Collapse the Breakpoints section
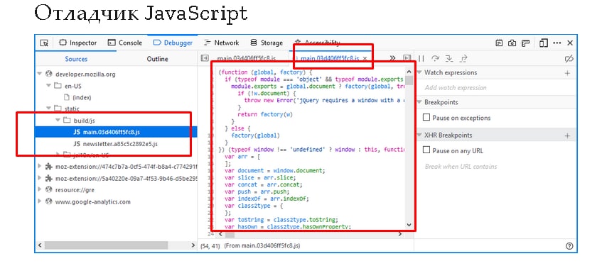The height and width of the screenshot is (266, 602). 419,102
